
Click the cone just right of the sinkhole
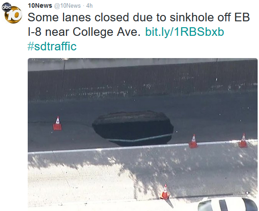coord(193,141)
